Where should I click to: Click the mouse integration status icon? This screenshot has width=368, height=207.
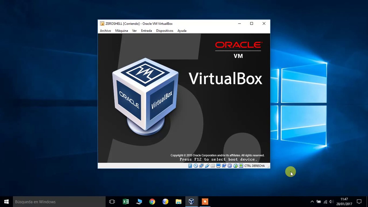(x=235, y=166)
